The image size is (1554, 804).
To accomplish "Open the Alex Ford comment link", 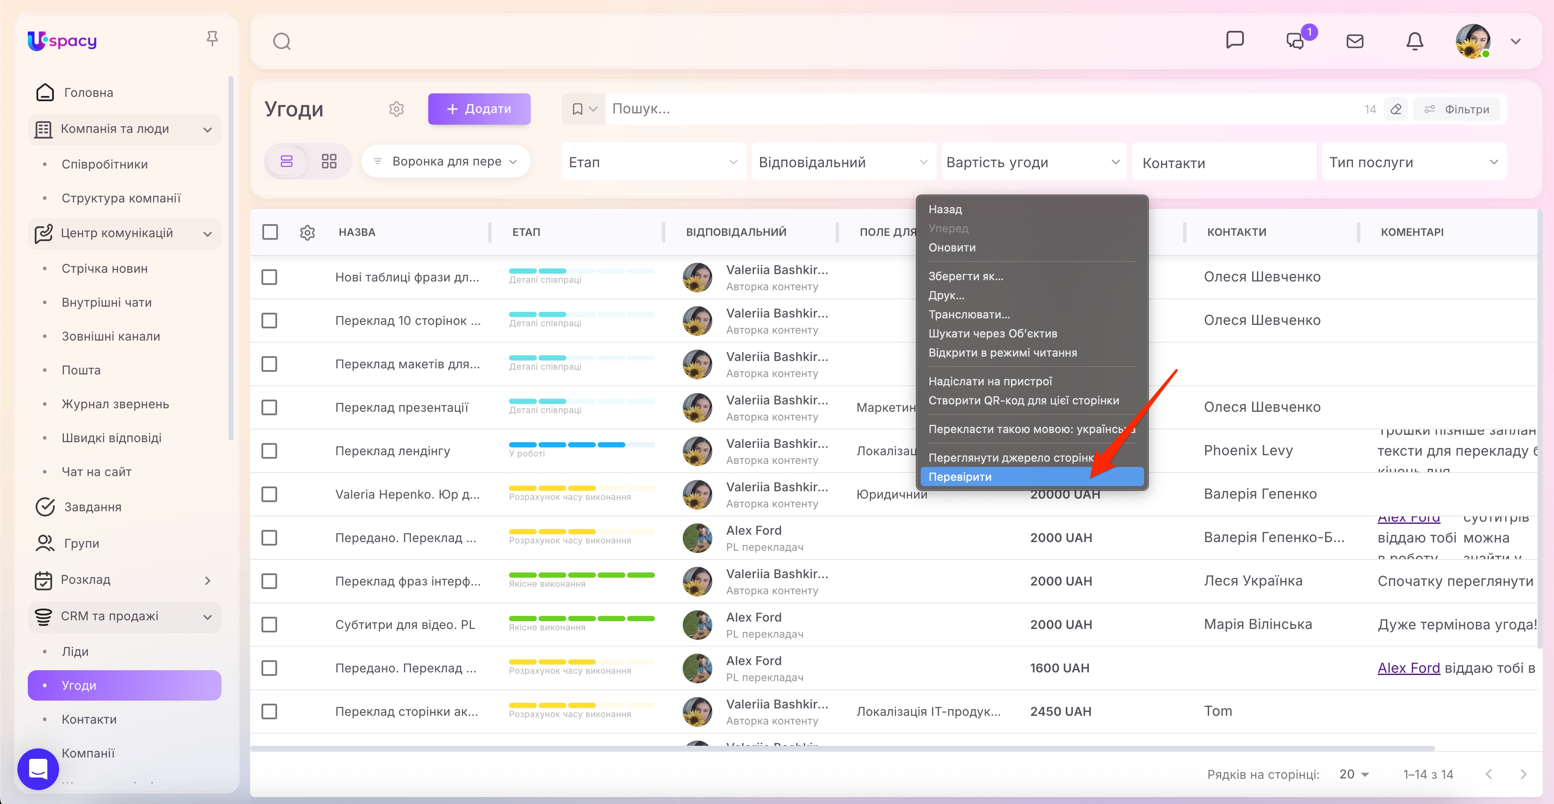I will 1408,668.
